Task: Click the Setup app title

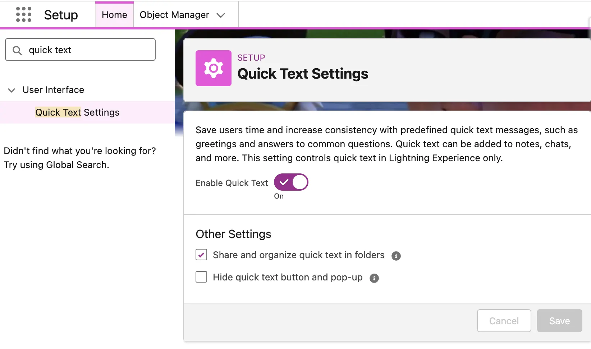Action: [x=61, y=15]
